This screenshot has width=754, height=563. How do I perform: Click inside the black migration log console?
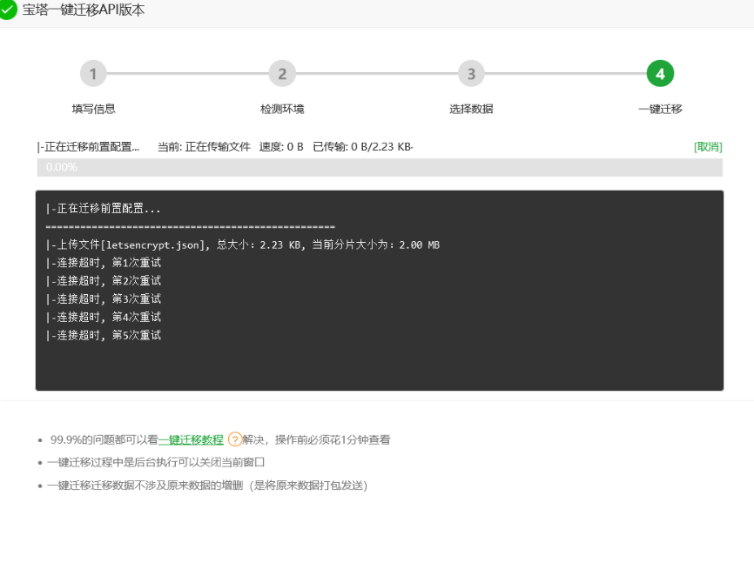coord(379,292)
